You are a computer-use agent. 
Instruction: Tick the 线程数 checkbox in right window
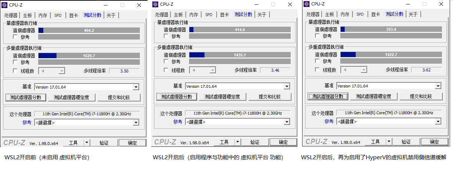(317, 70)
